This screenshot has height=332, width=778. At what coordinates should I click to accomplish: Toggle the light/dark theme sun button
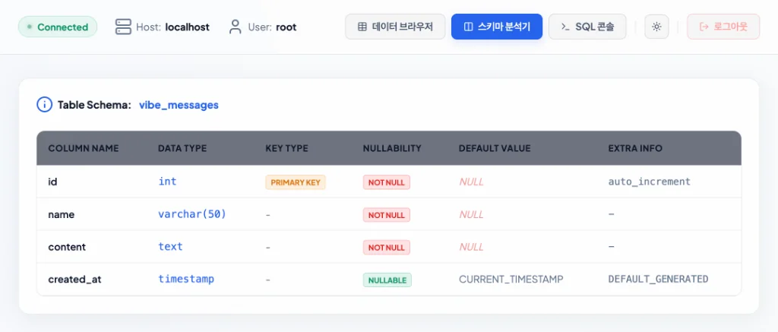click(x=656, y=27)
